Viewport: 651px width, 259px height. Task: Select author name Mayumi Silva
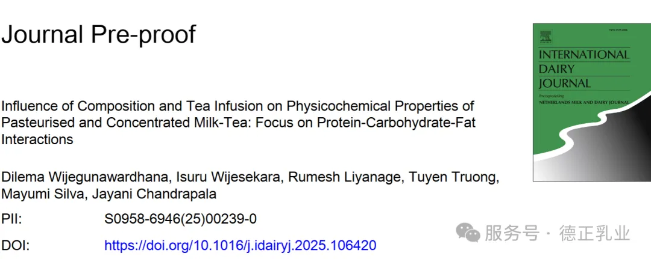[41, 193]
